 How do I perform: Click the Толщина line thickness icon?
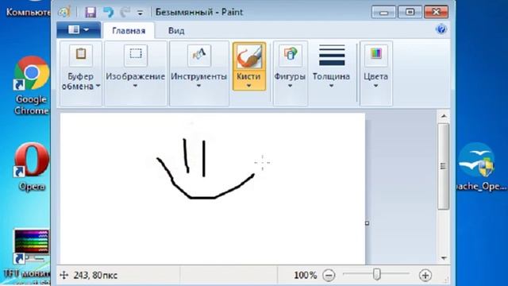click(x=332, y=56)
